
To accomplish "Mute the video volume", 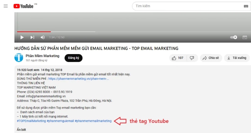I will [43, 37].
